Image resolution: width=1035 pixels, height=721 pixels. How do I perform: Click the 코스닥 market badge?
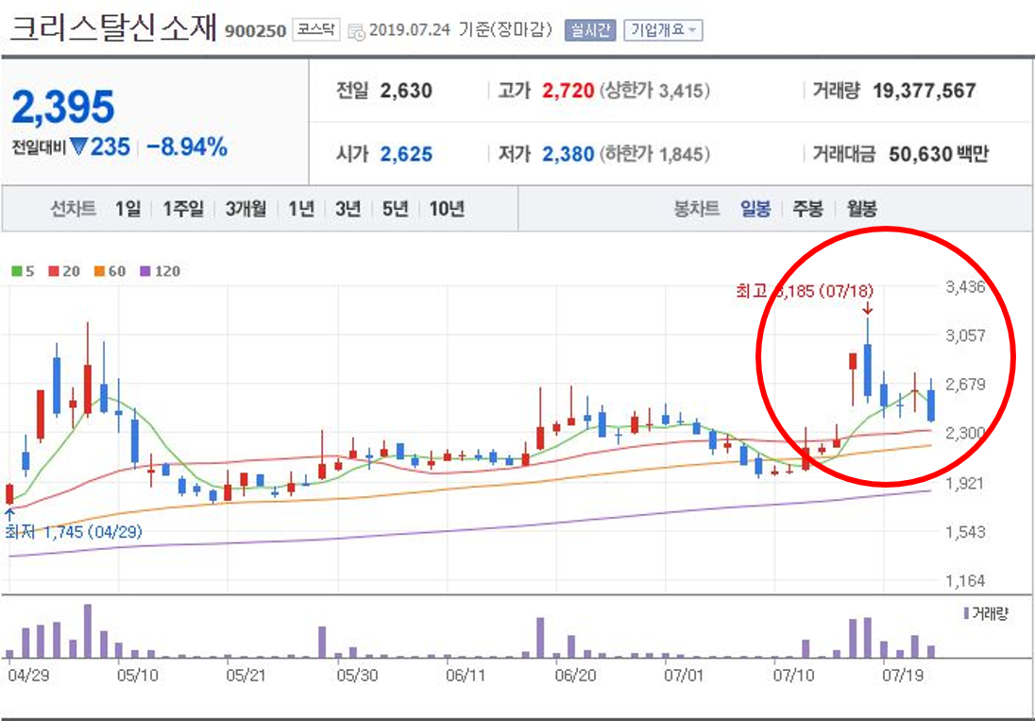(x=316, y=29)
